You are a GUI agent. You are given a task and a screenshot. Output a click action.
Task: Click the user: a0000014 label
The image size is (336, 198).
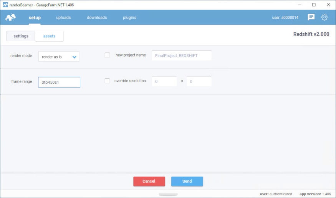pos(285,18)
